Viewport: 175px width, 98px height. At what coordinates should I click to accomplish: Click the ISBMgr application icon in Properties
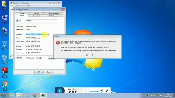pos(18,21)
